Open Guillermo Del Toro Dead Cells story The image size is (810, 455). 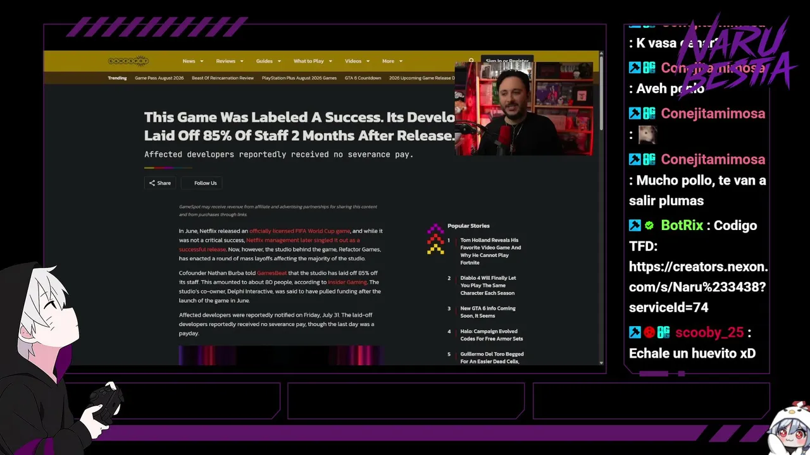tap(492, 358)
